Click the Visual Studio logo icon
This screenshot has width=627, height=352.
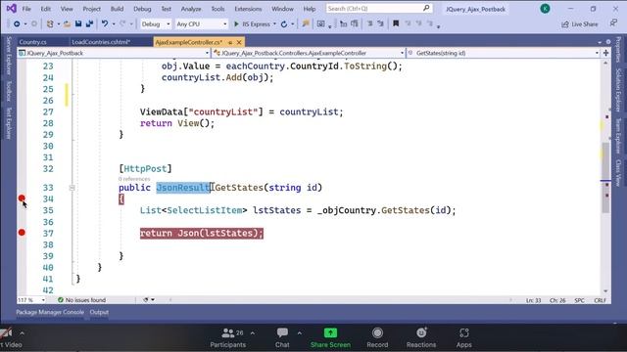coord(11,9)
